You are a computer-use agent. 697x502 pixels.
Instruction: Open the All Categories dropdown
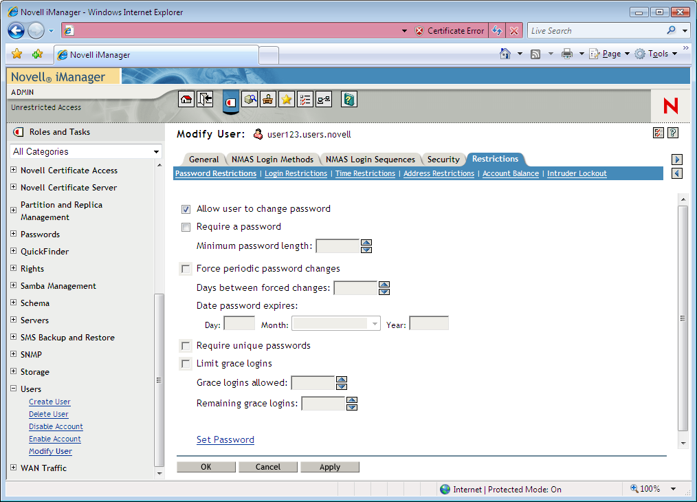click(86, 151)
